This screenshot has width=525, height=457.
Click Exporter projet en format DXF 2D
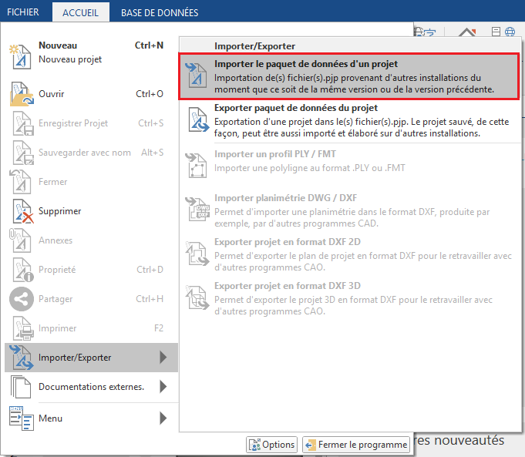pos(350,254)
